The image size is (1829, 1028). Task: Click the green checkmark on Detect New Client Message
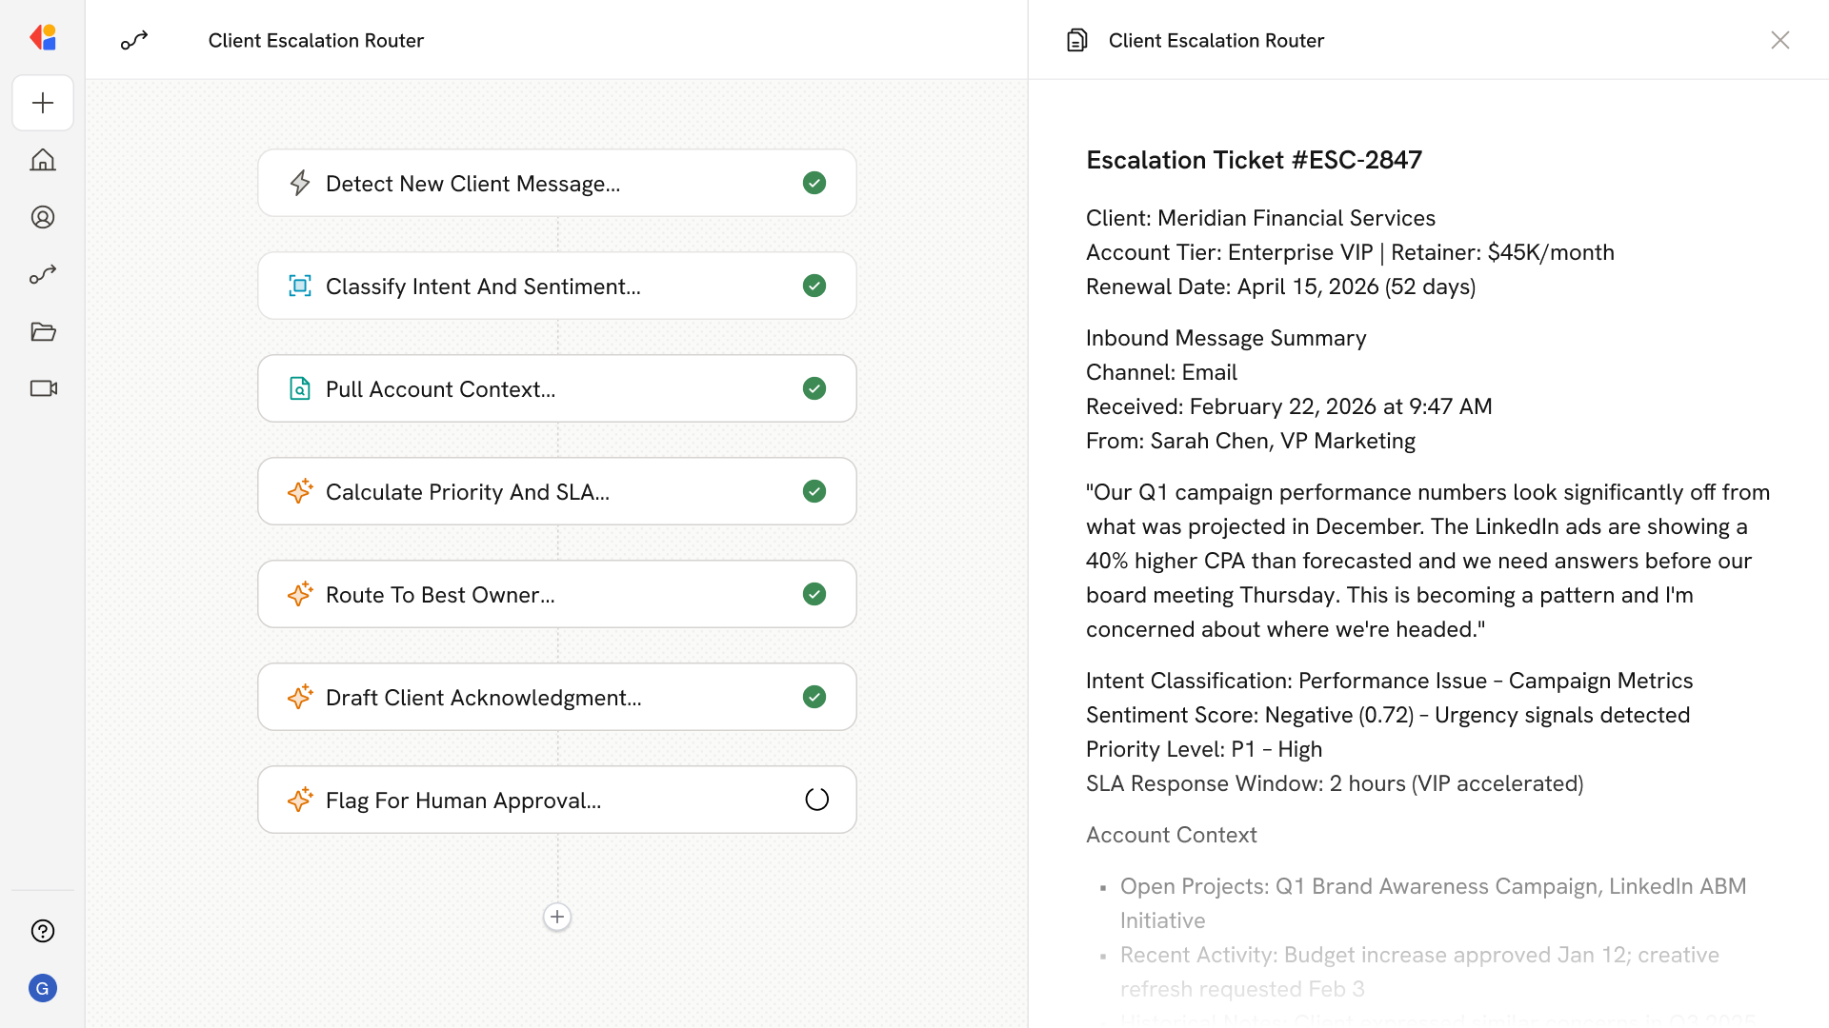(x=814, y=183)
